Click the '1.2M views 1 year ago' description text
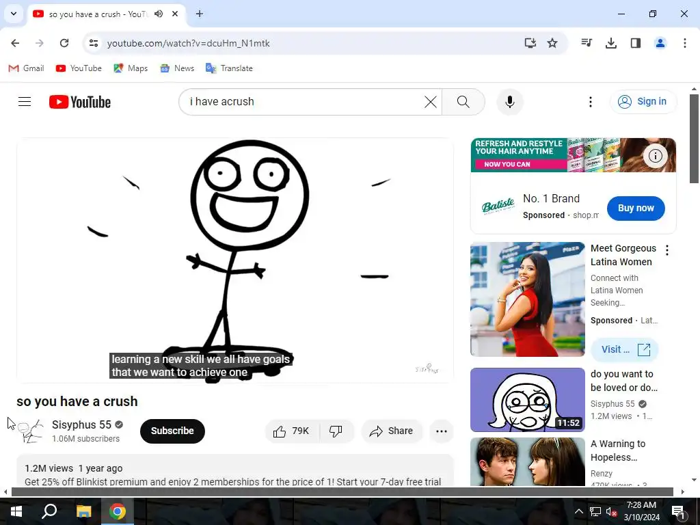The image size is (700, 525). (74, 468)
